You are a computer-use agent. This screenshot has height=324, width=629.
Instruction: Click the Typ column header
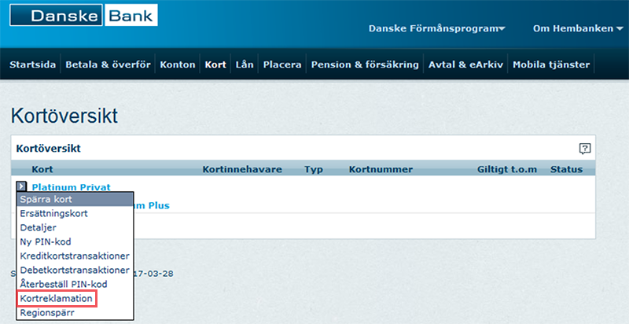[313, 170]
